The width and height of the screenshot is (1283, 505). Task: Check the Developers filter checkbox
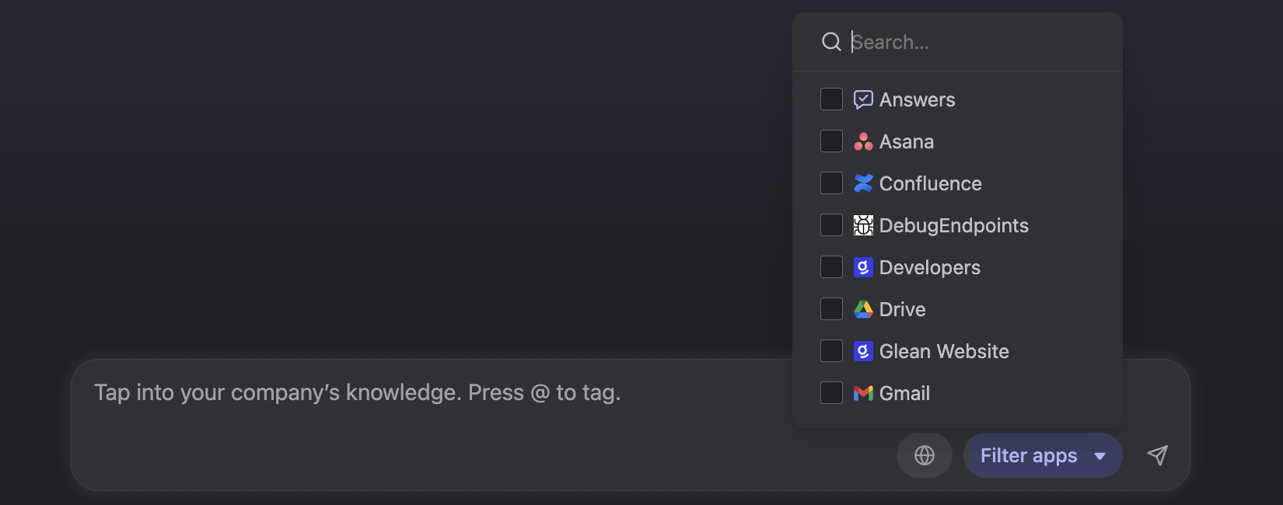tap(831, 267)
